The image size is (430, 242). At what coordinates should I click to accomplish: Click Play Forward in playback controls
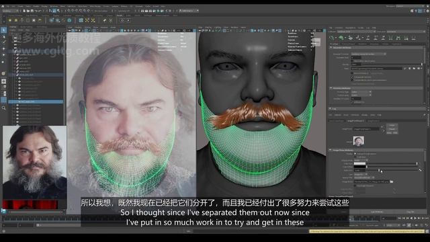click(415, 218)
